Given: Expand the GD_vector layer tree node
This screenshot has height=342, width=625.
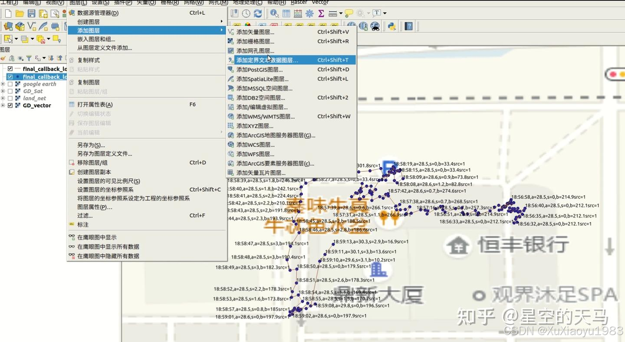Looking at the screenshot, I should pos(3,105).
